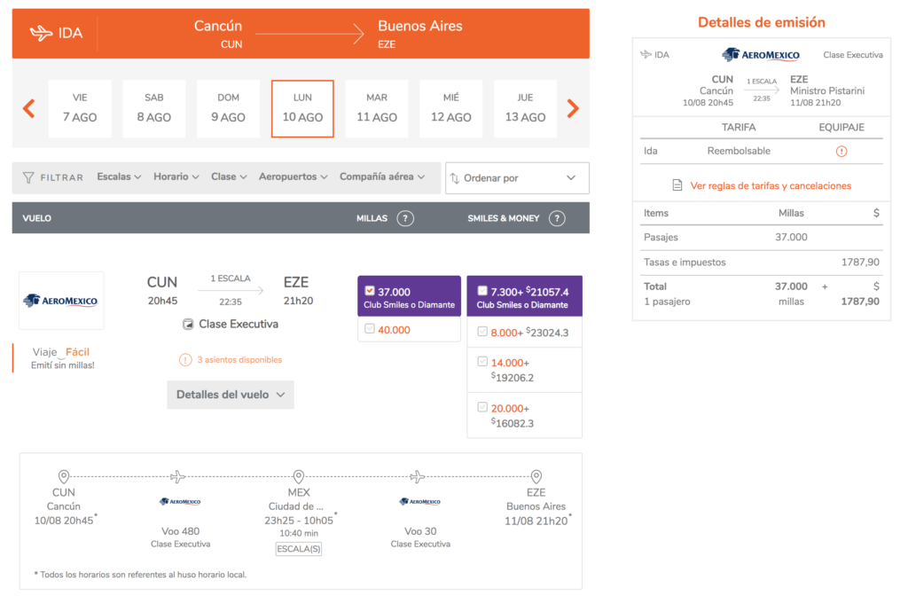This screenshot has height=604, width=908.
Task: Click the MEX location pin in itinerary
Action: click(x=299, y=476)
